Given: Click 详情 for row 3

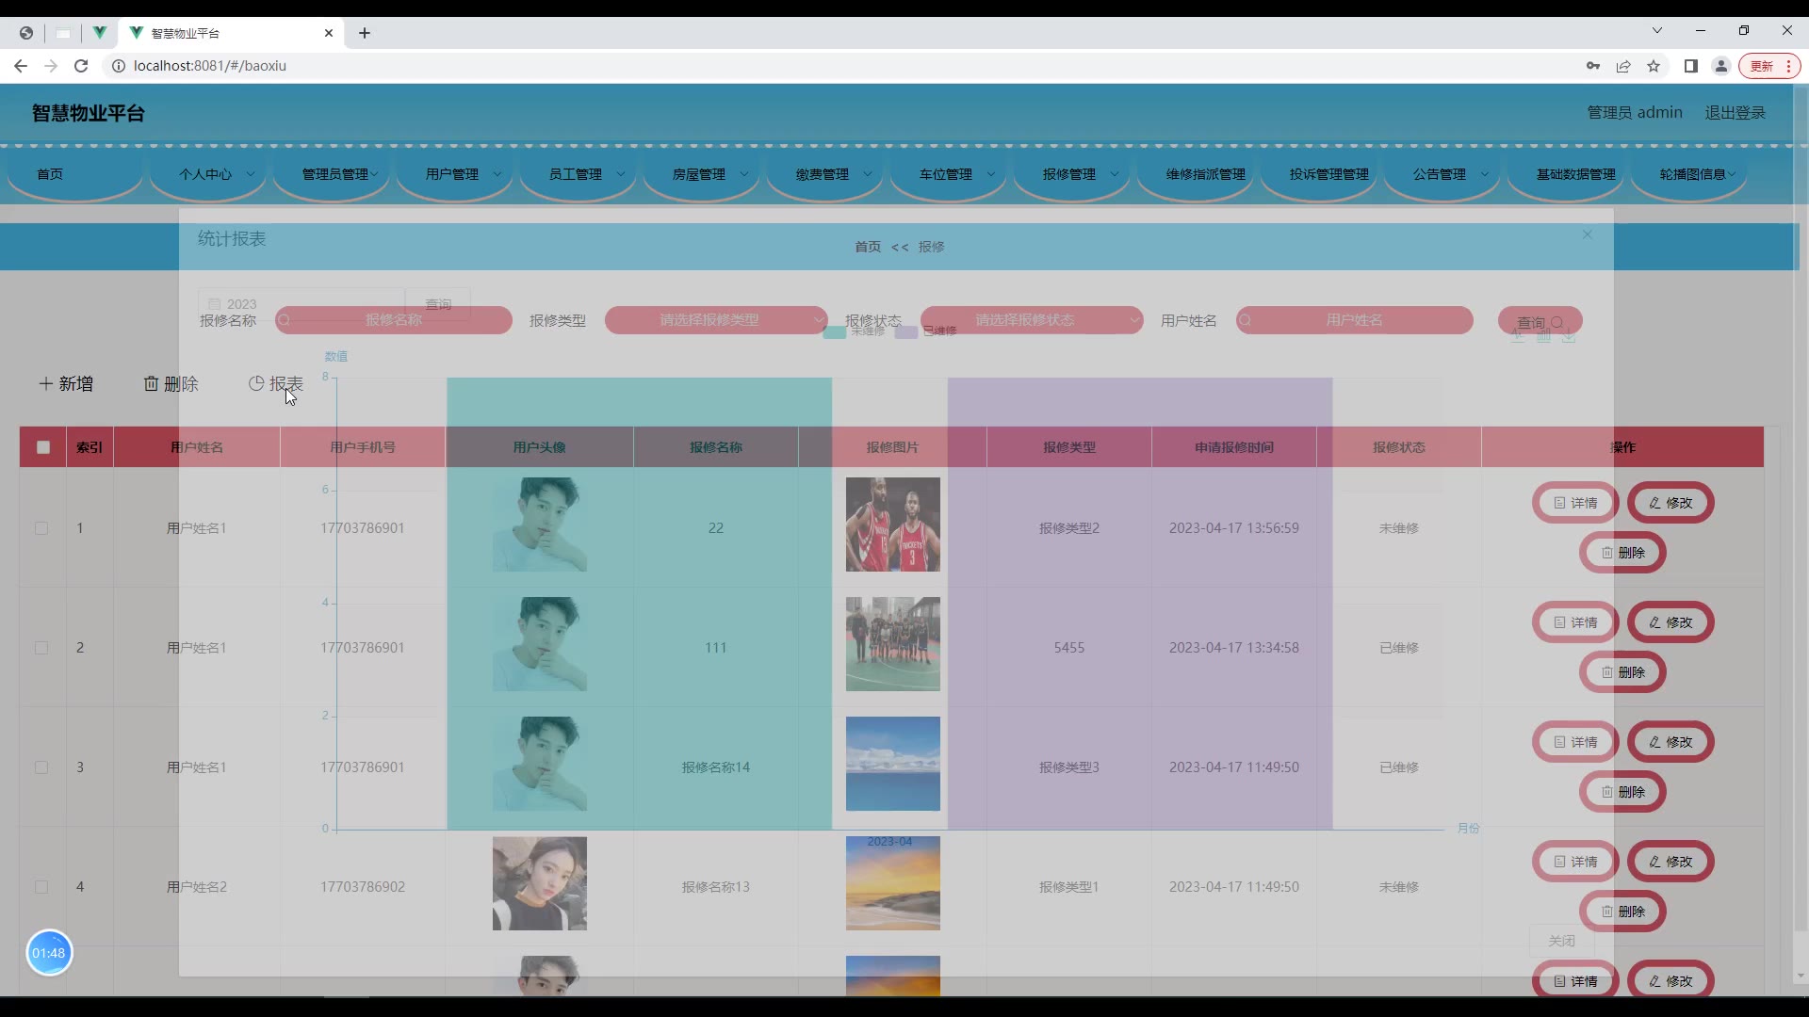Looking at the screenshot, I should click(1575, 742).
